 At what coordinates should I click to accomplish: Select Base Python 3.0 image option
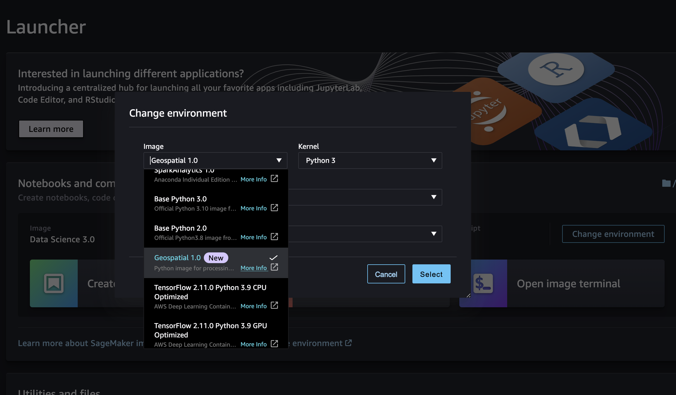pyautogui.click(x=181, y=199)
